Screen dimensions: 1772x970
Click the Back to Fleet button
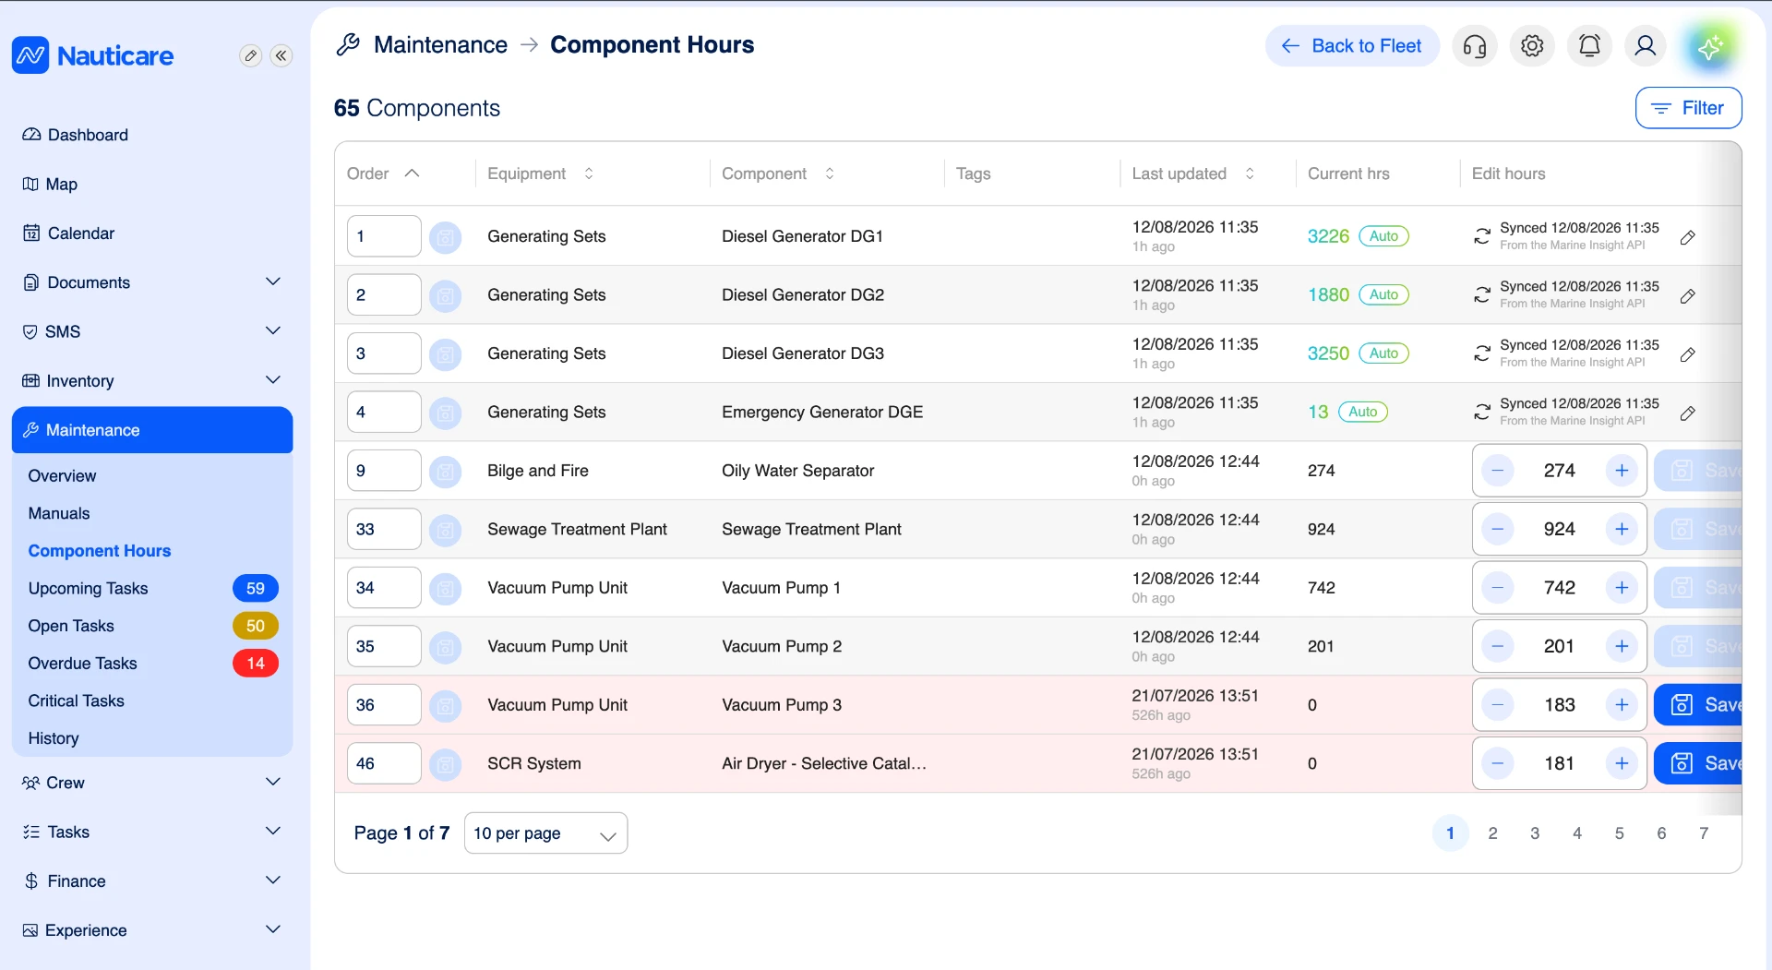[1352, 45]
